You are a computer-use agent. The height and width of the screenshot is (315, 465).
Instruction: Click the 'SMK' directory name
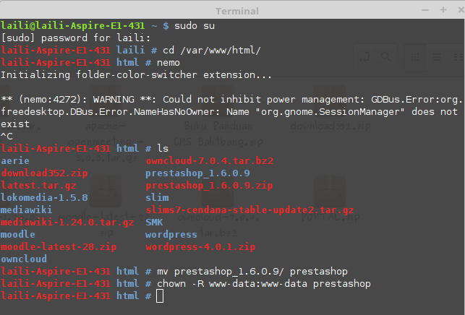point(154,223)
